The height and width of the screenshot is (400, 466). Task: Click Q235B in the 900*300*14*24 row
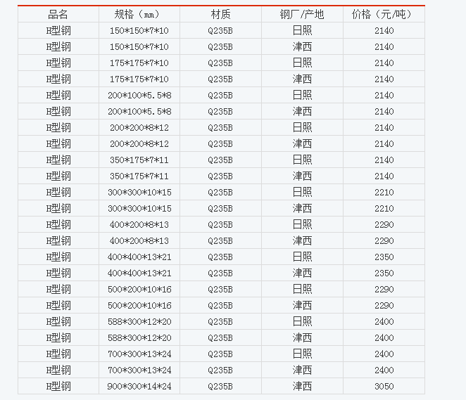220,387
